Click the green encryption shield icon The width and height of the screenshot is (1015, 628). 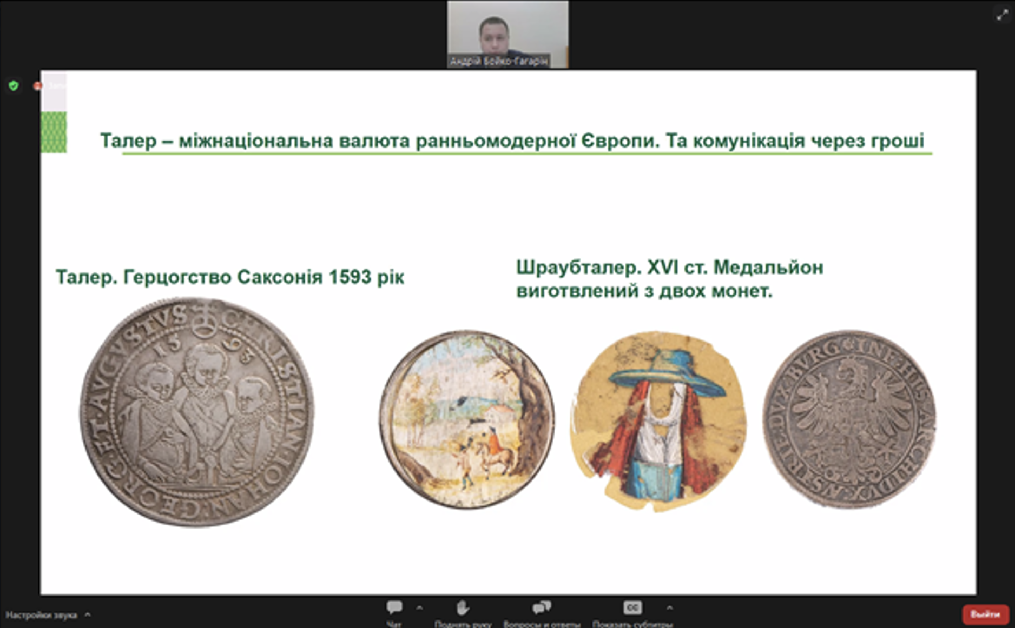click(x=14, y=85)
